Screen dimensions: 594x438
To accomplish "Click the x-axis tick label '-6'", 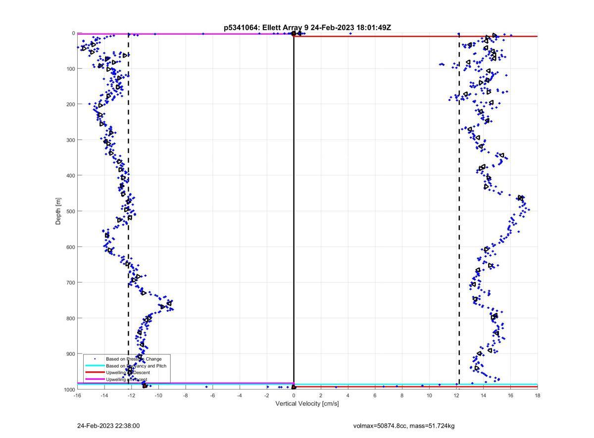I will pos(212,395).
